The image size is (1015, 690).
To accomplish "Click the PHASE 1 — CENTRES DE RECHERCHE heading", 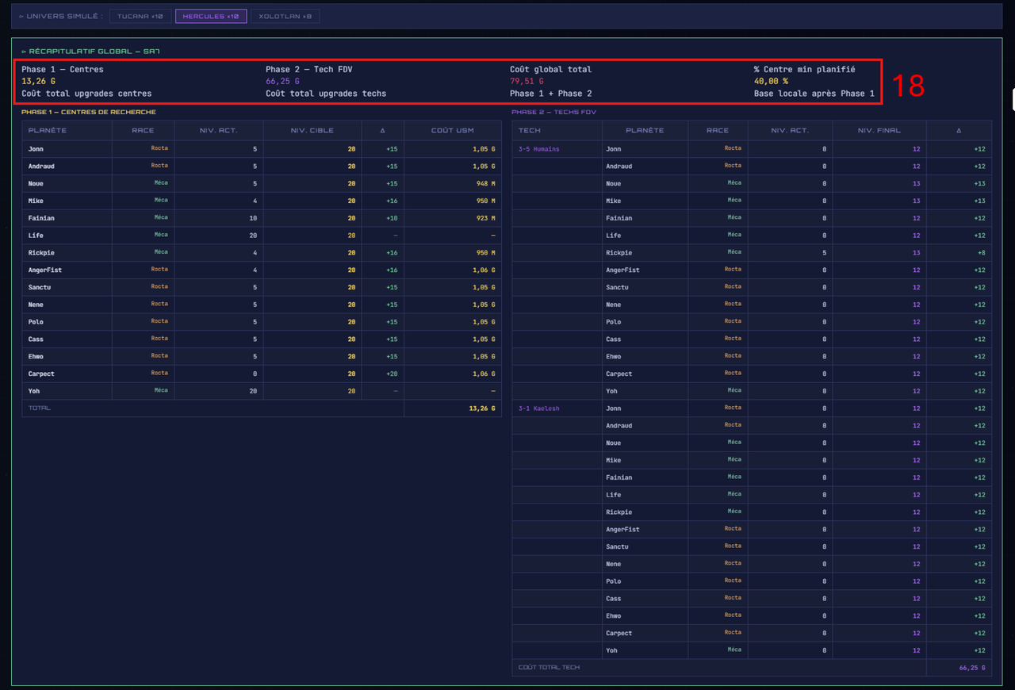I will coord(89,112).
